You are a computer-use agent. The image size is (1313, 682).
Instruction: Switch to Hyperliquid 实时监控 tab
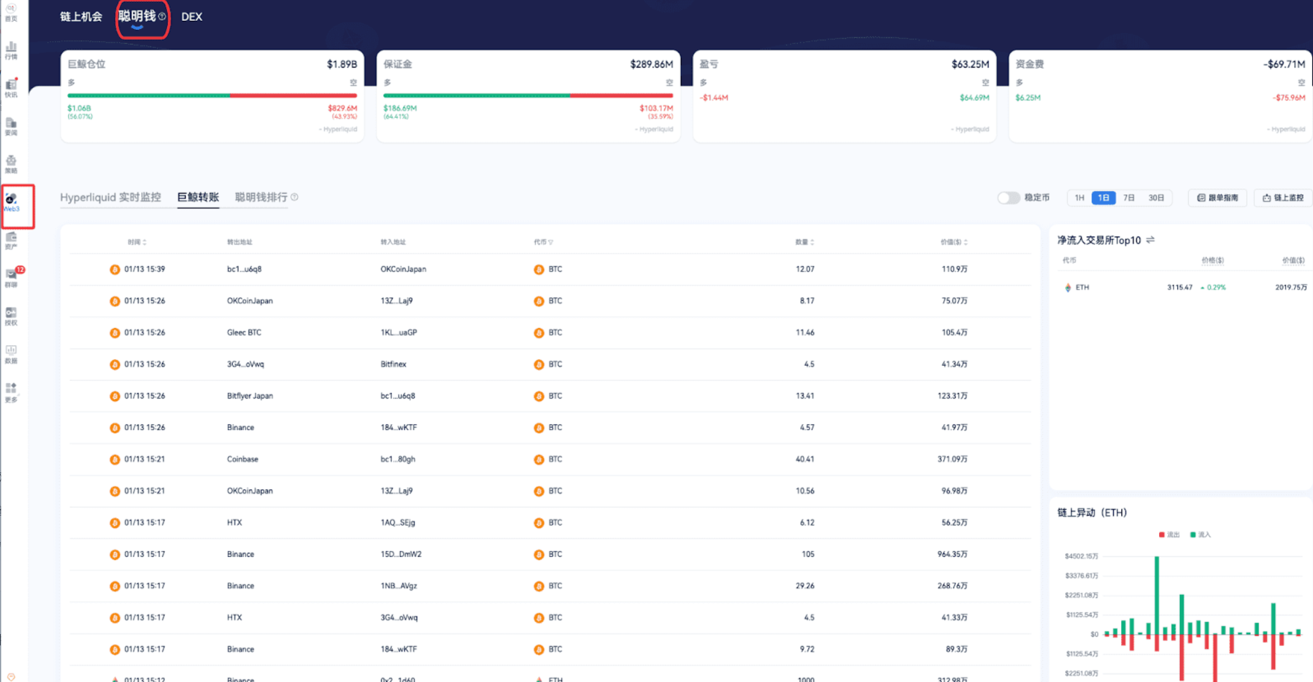110,197
